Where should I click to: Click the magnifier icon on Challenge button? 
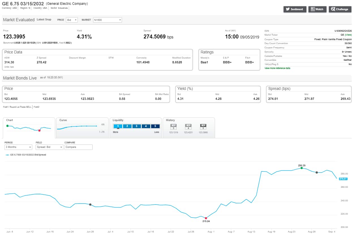click(x=333, y=9)
